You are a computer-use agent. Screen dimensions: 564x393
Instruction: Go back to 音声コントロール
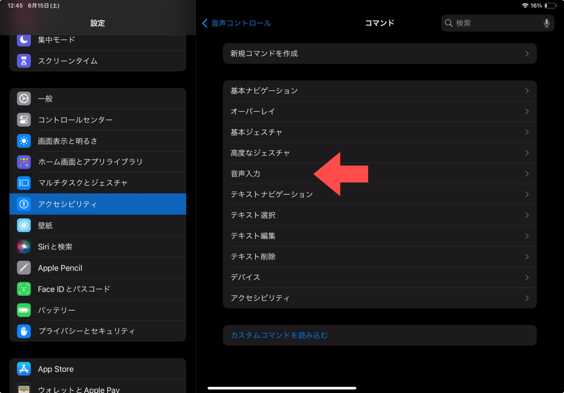tap(236, 23)
